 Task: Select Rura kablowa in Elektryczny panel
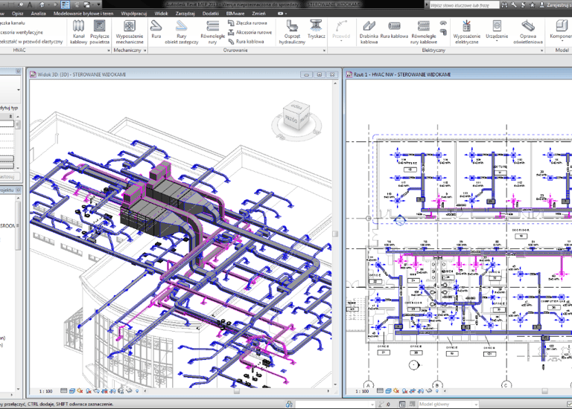[394, 29]
